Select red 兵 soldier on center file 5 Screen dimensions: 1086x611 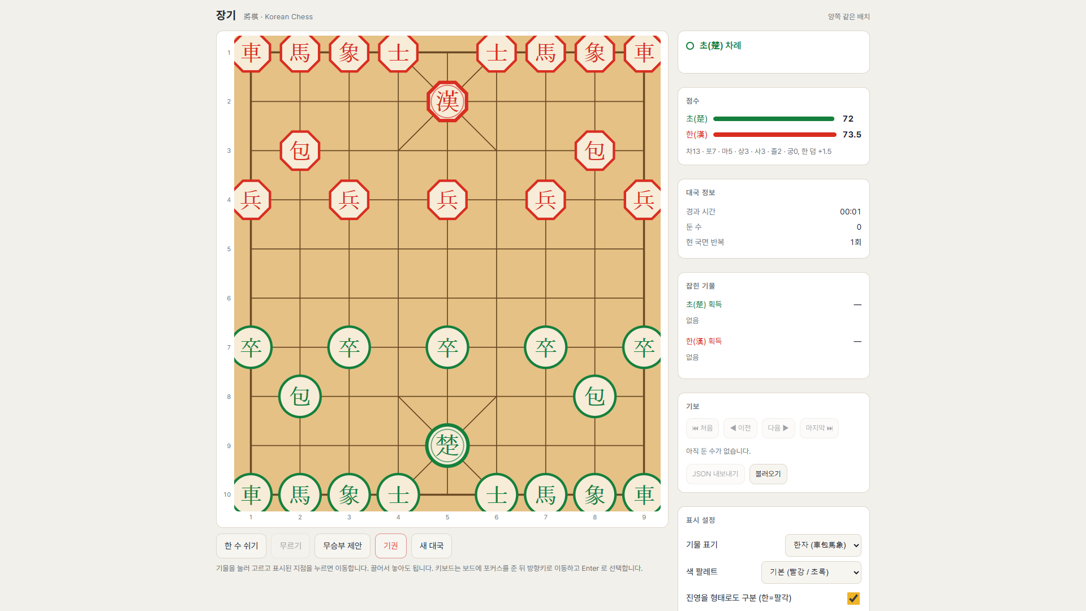tap(447, 199)
